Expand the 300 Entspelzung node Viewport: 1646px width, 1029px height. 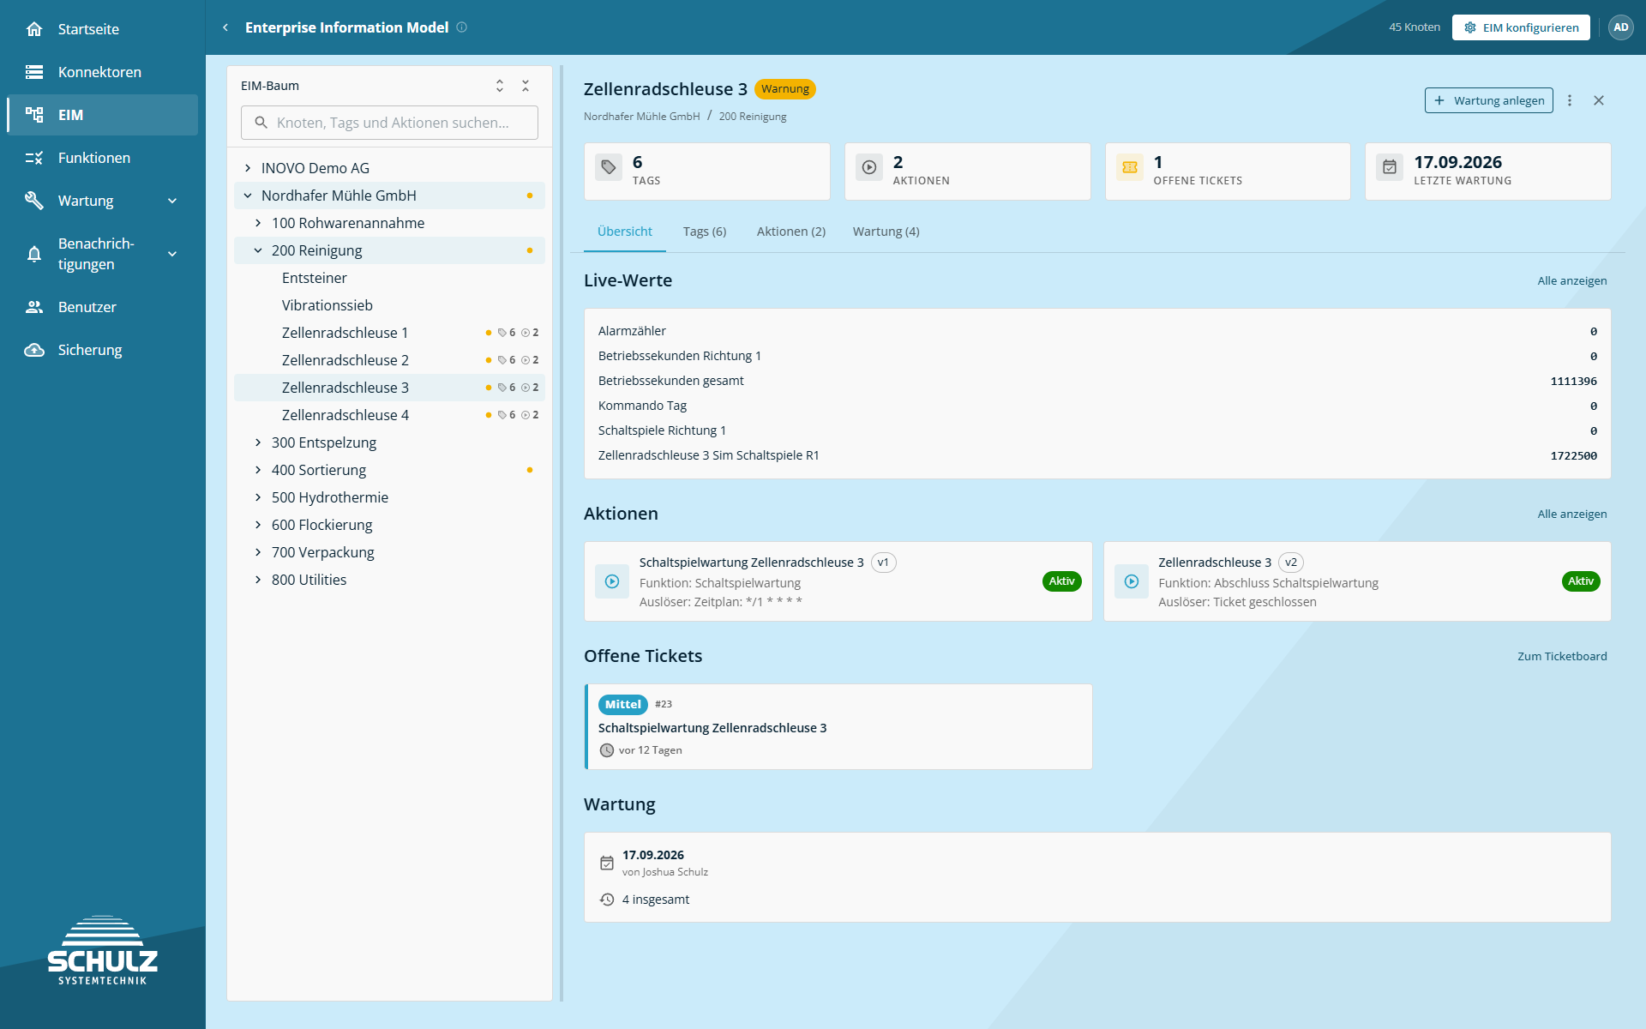[x=258, y=442]
